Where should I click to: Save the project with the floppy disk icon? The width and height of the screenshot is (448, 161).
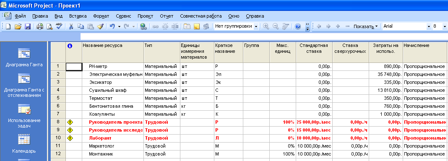point(28,26)
